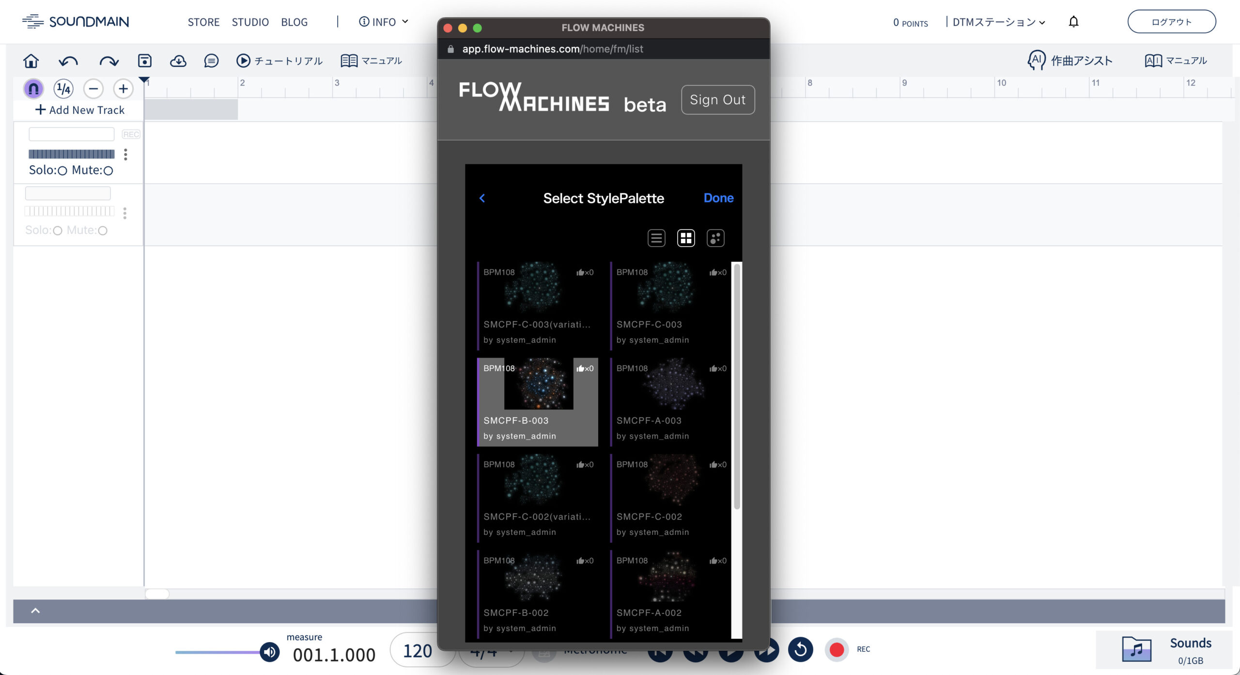Viewport: 1240px width, 675px height.
Task: Zoom in the timeline with plus icon
Action: 123,89
